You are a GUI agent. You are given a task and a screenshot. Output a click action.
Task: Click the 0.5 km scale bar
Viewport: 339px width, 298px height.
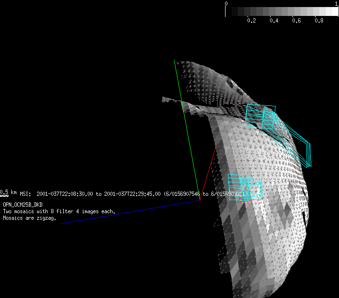(4, 193)
